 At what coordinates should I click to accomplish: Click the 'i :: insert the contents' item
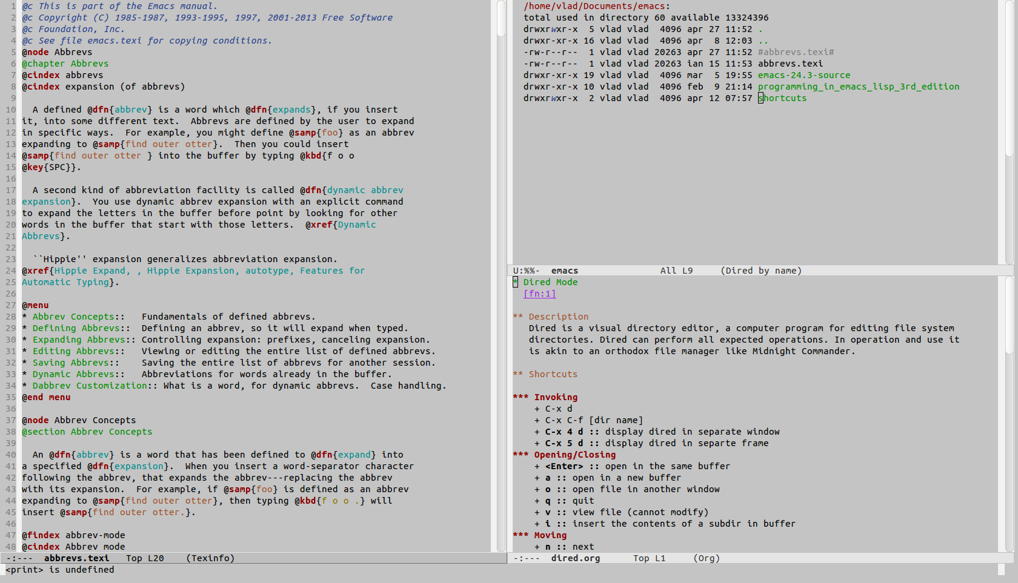pos(665,524)
